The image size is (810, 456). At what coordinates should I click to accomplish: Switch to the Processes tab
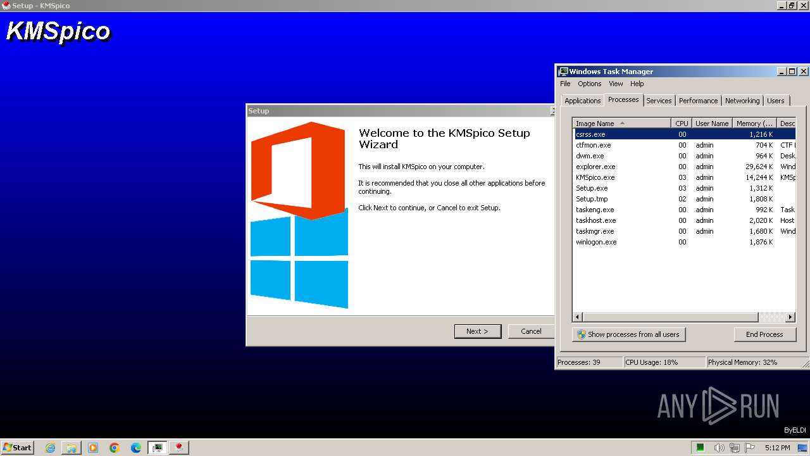[x=623, y=99]
